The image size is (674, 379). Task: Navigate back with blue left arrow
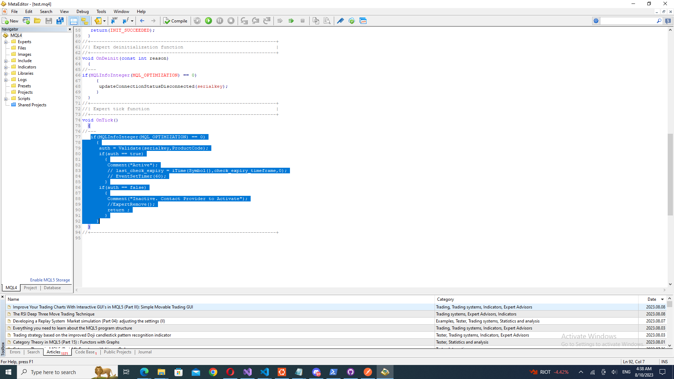coord(142,21)
